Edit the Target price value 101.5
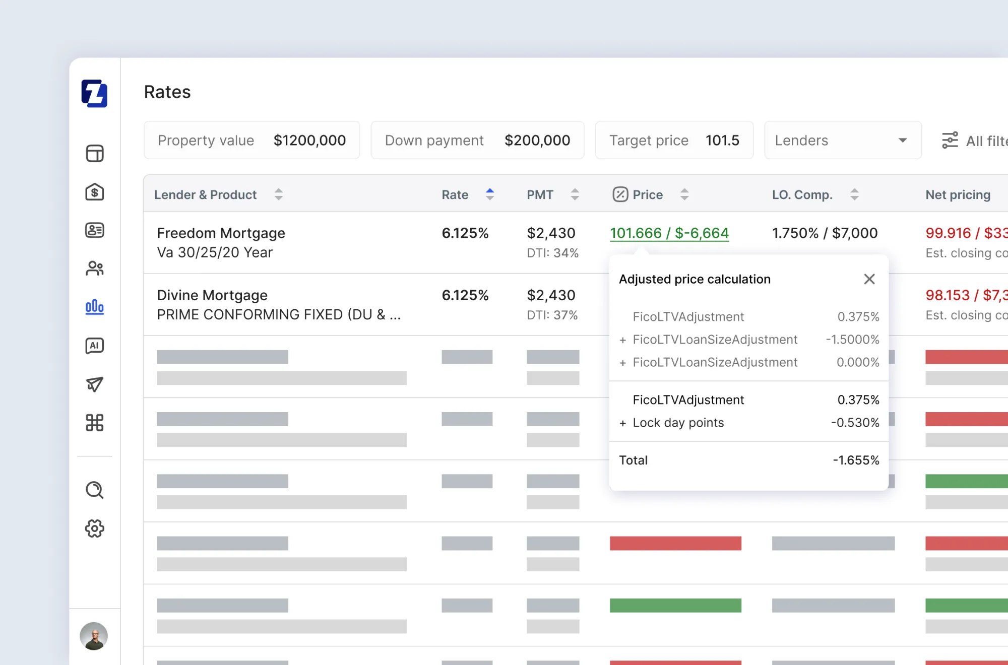1008x665 pixels. click(723, 140)
